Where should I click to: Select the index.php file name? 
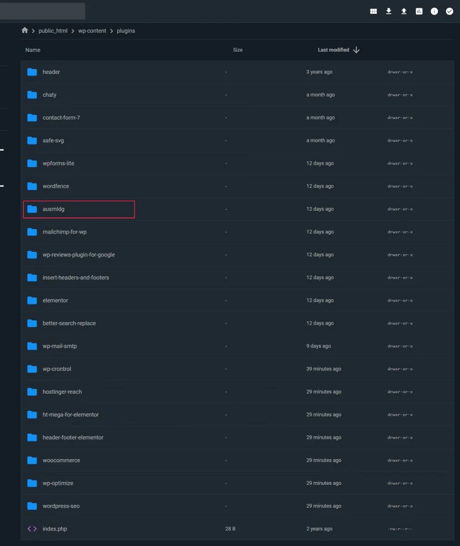(x=54, y=529)
